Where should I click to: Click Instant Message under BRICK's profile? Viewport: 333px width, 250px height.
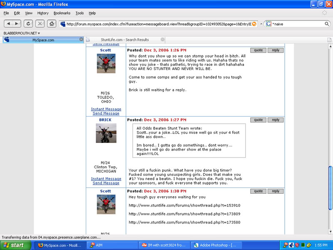[x=106, y=179]
